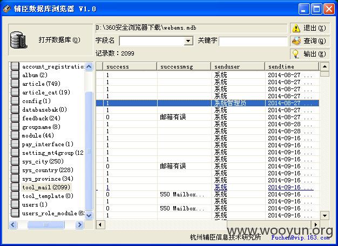The height and width of the screenshot is (246, 338).
Task: Click the table icon next to sys_city
Action: (x=15, y=161)
